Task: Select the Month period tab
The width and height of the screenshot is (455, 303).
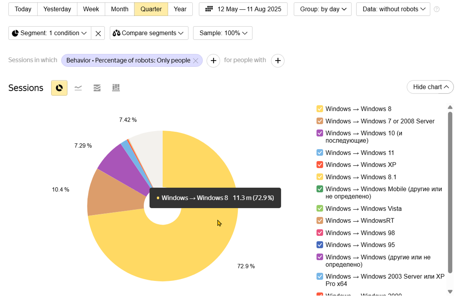Action: click(x=120, y=9)
